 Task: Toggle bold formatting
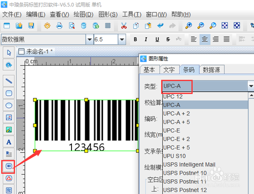pyautogui.click(x=135, y=39)
